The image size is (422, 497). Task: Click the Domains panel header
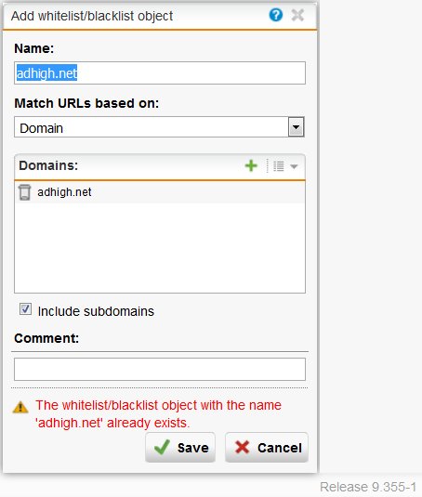click(x=160, y=166)
